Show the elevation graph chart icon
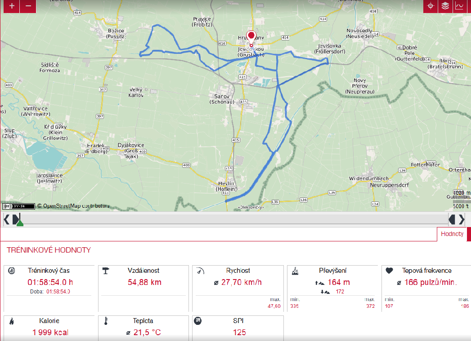 point(459,6)
